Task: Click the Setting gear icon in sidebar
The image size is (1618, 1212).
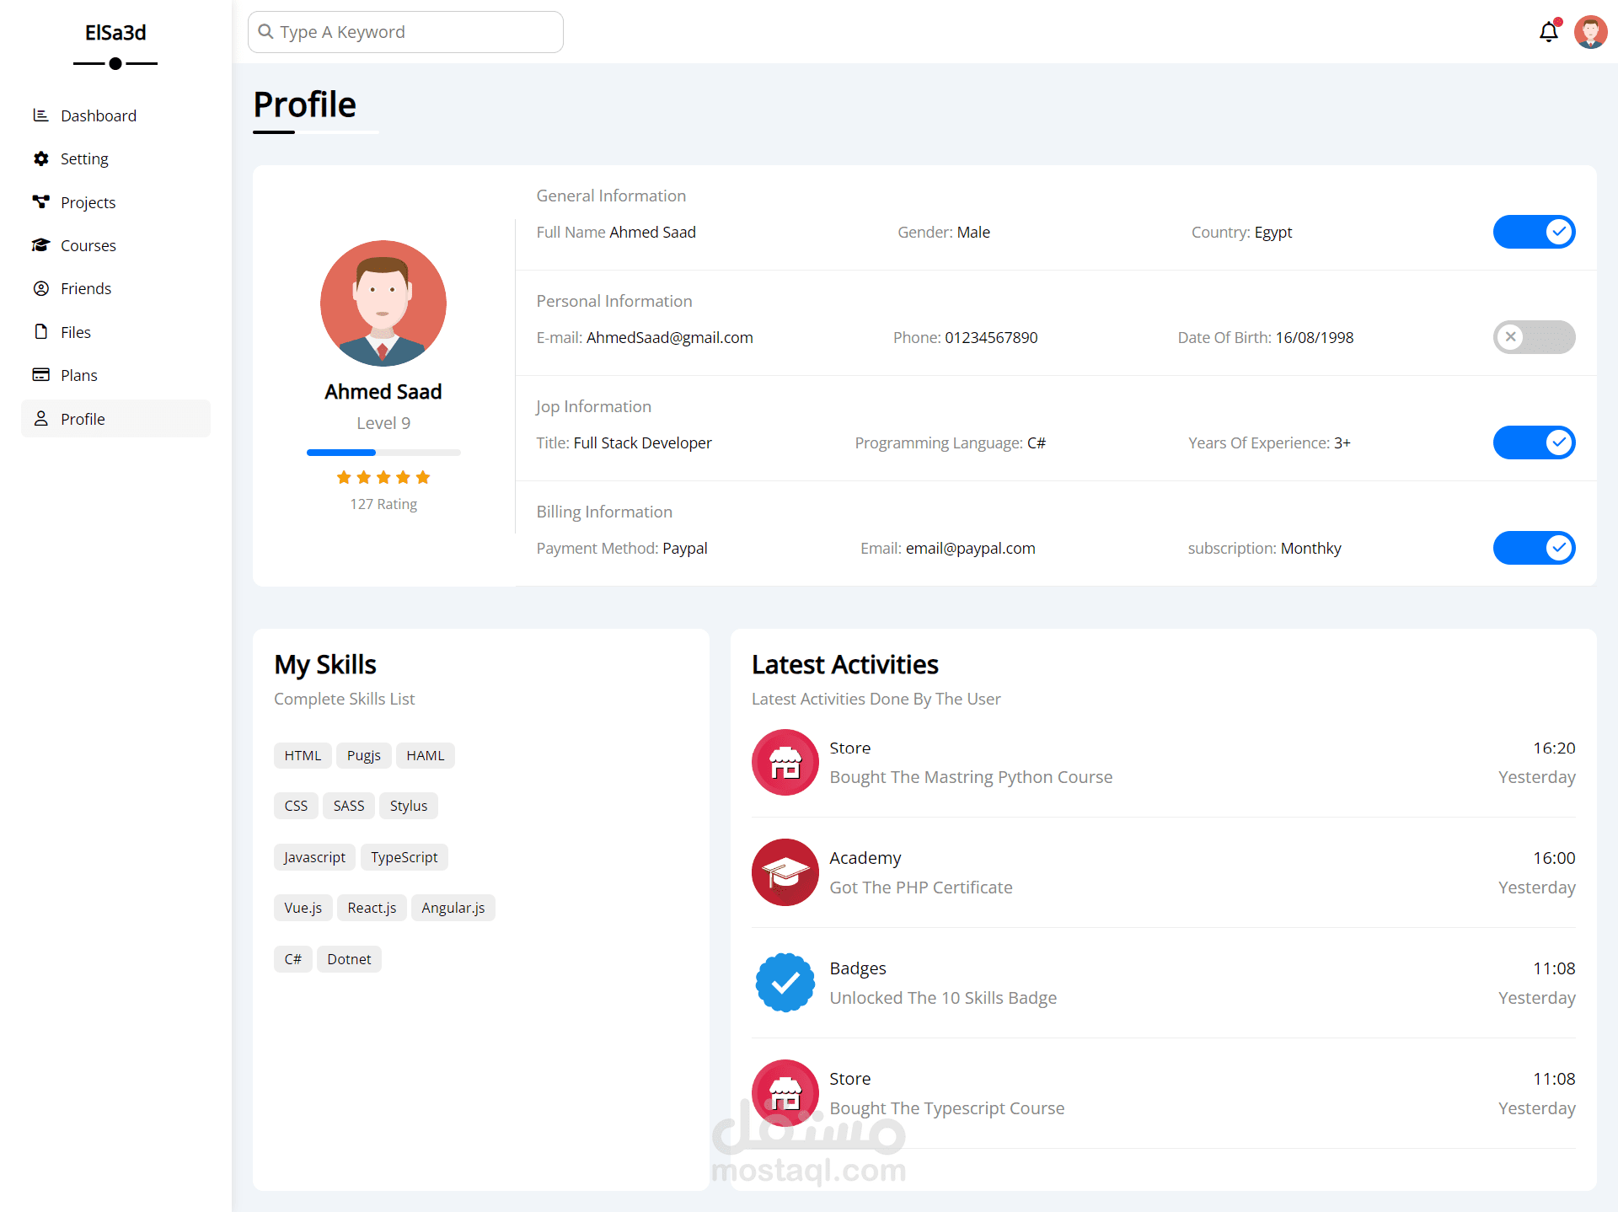Action: pyautogui.click(x=40, y=158)
